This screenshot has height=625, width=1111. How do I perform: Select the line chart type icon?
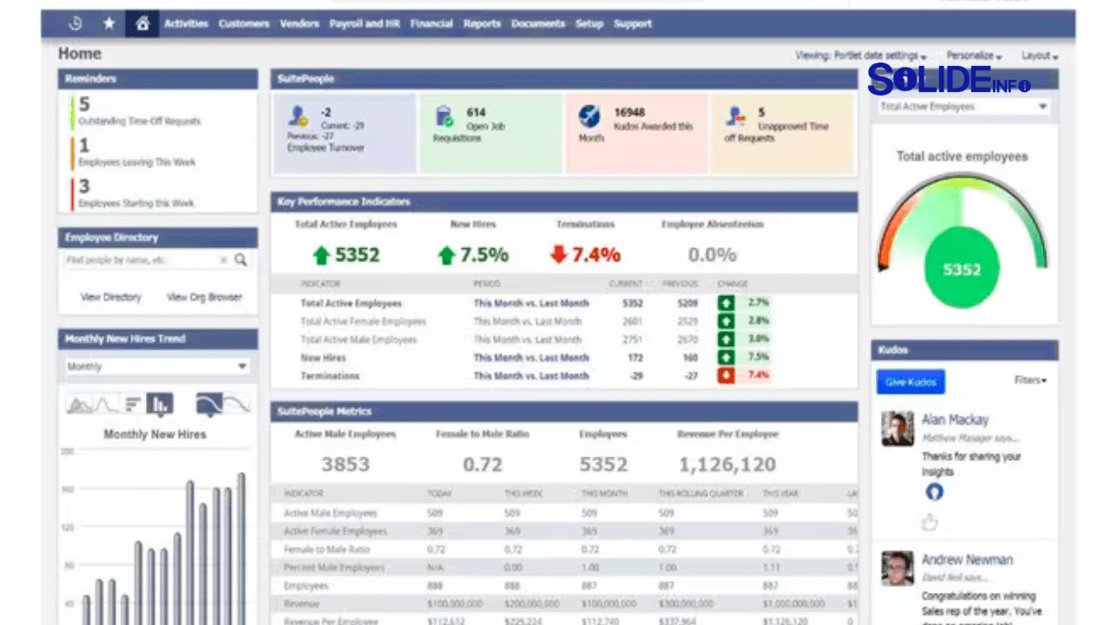click(x=106, y=404)
